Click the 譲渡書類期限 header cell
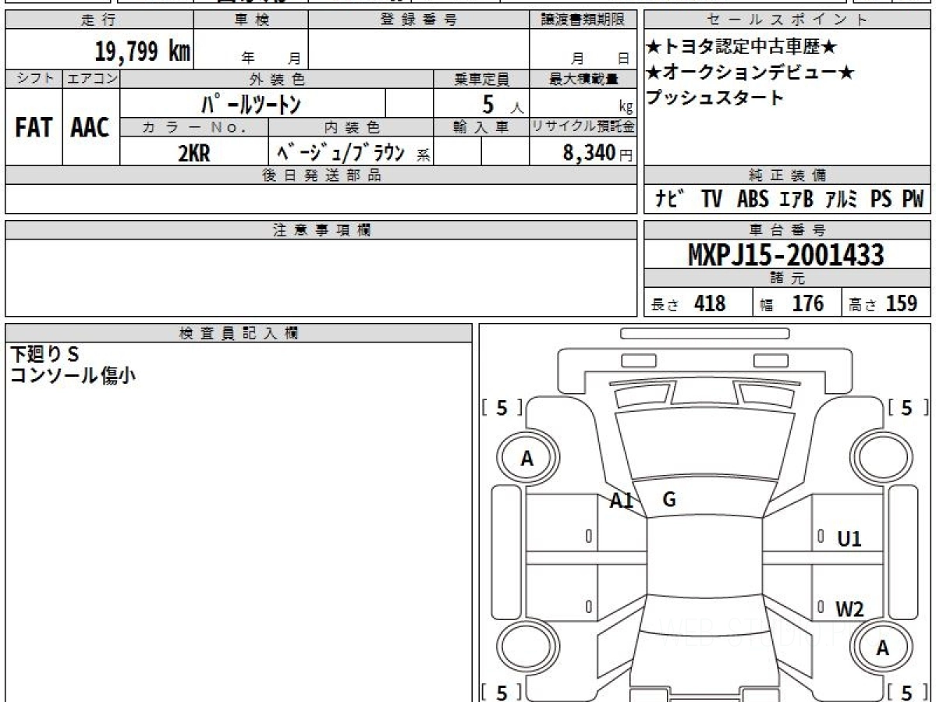The image size is (936, 702). (583, 20)
